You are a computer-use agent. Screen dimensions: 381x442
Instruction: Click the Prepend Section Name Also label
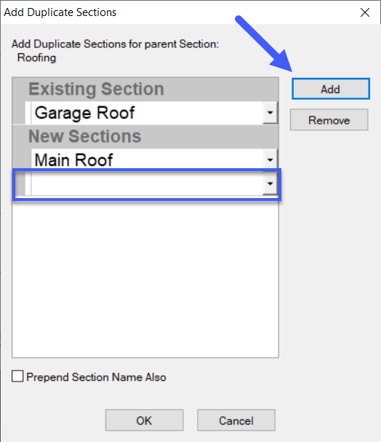coord(96,377)
